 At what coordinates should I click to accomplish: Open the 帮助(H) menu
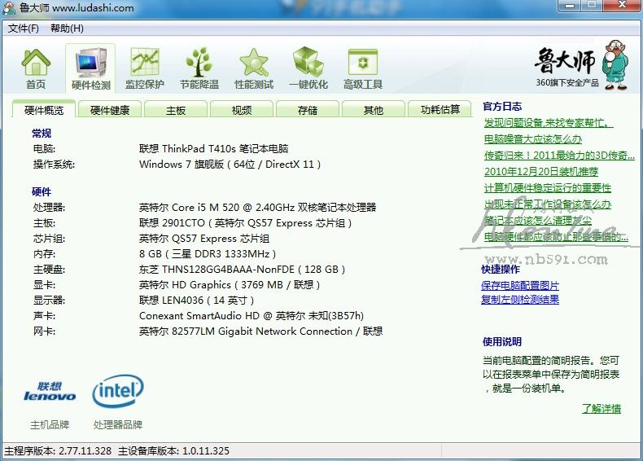67,29
